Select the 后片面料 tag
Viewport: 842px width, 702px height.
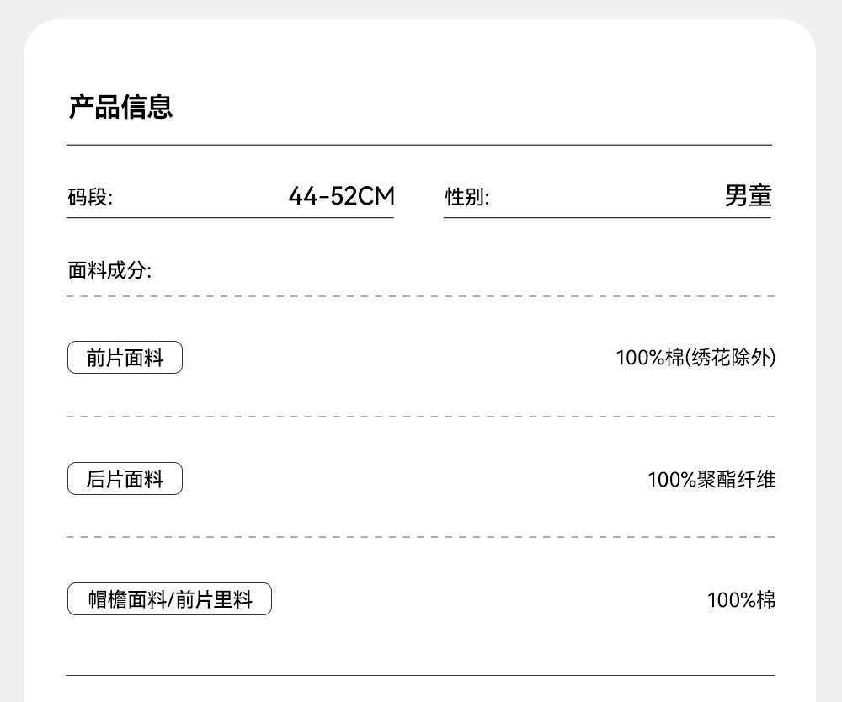(x=125, y=480)
